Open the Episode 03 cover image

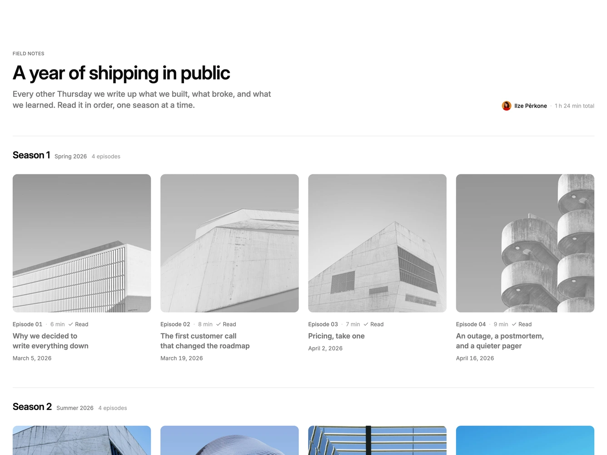tap(377, 243)
